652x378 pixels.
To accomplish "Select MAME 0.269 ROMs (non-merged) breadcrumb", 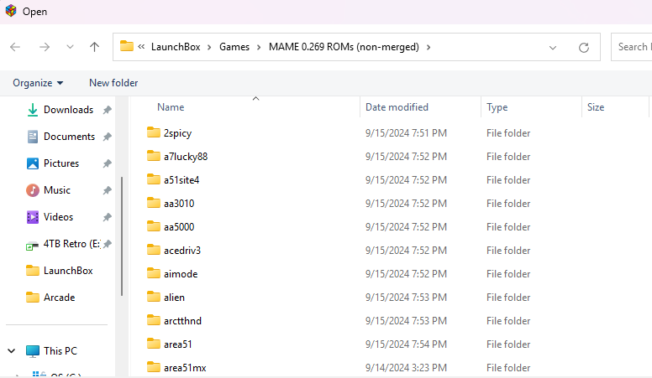I will tap(344, 47).
